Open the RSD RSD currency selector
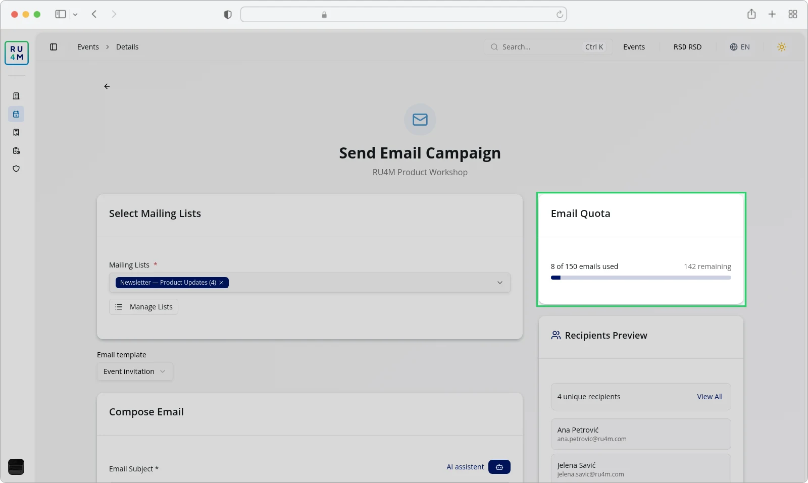The image size is (808, 483). [687, 47]
